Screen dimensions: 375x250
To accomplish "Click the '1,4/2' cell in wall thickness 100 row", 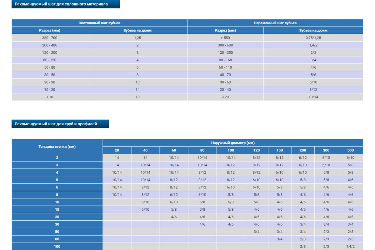I will point(350,247).
